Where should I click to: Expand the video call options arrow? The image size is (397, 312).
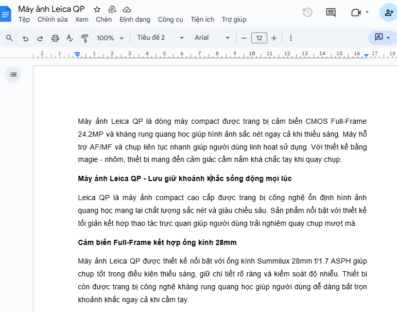367,12
